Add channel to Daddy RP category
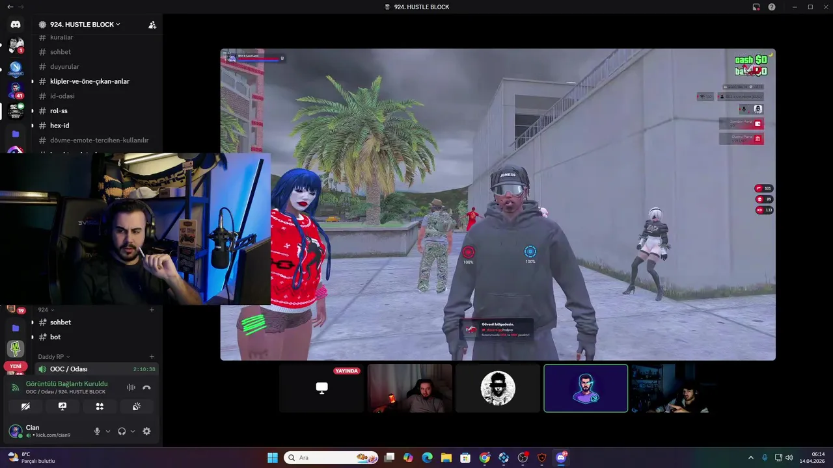Image resolution: width=833 pixels, height=468 pixels. click(x=152, y=357)
